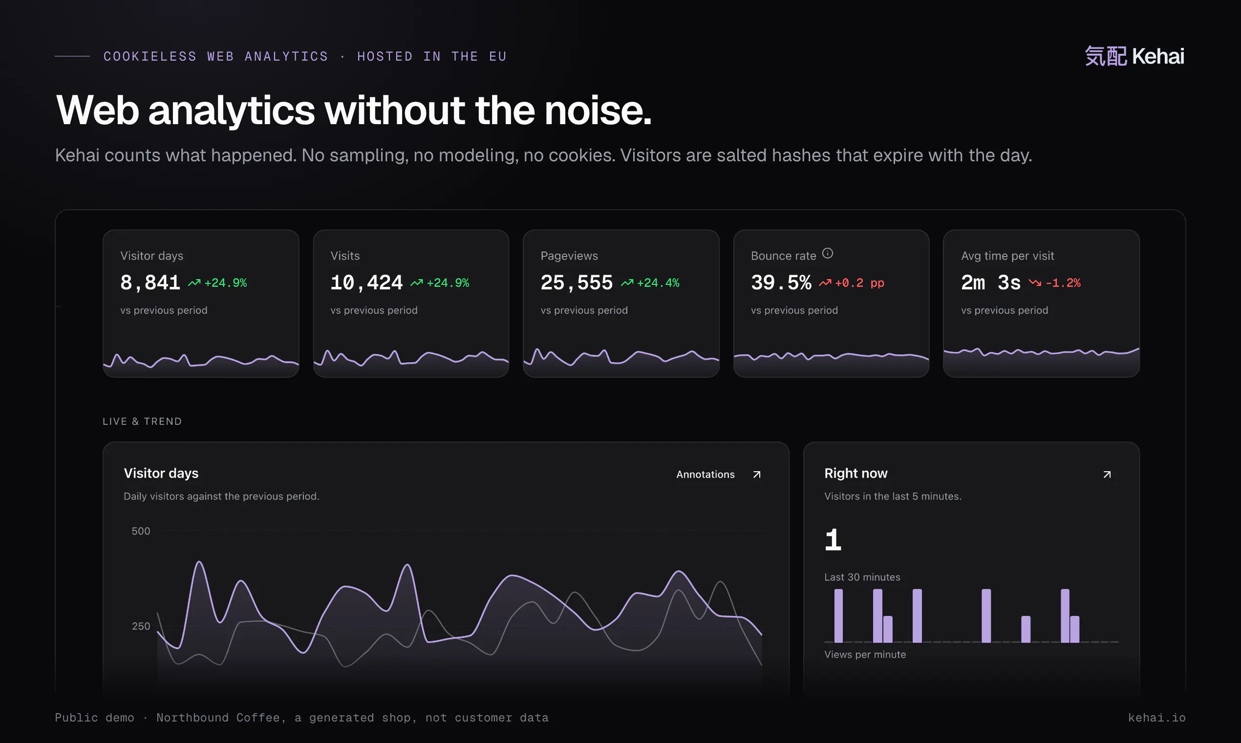Click the Last 30 minutes label

[x=862, y=577]
